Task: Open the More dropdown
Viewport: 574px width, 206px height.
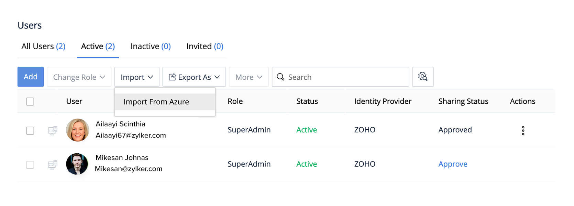Action: click(249, 77)
